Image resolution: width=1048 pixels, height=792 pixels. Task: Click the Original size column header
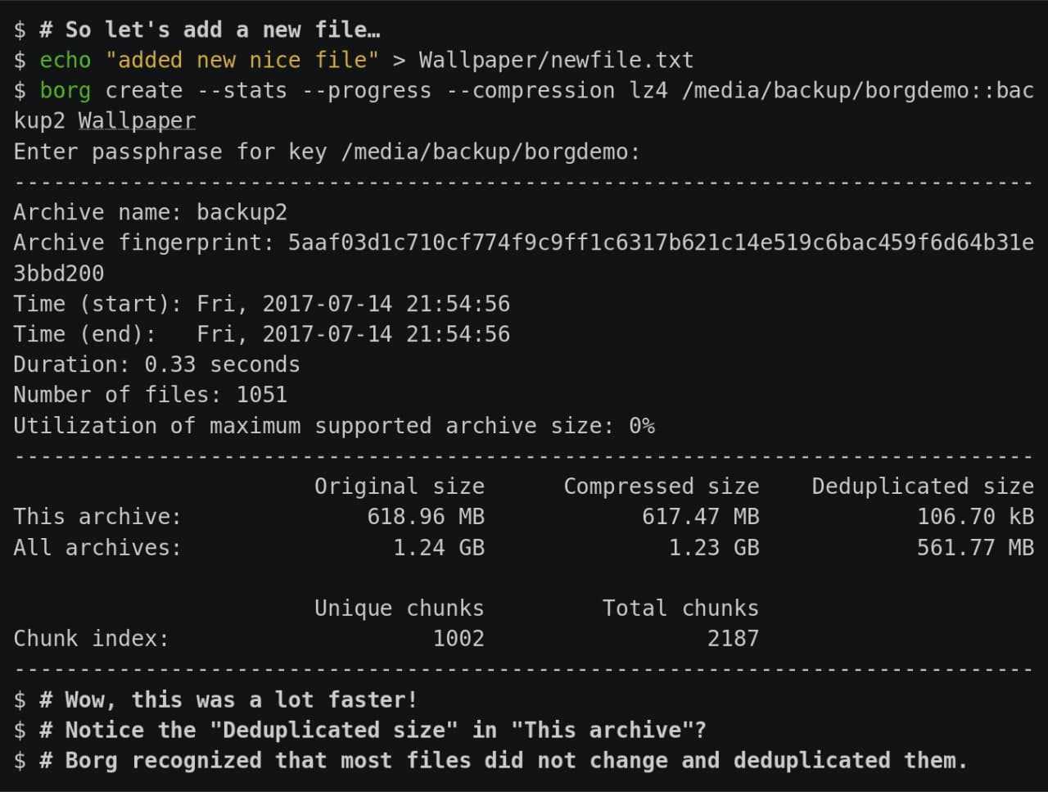point(400,487)
